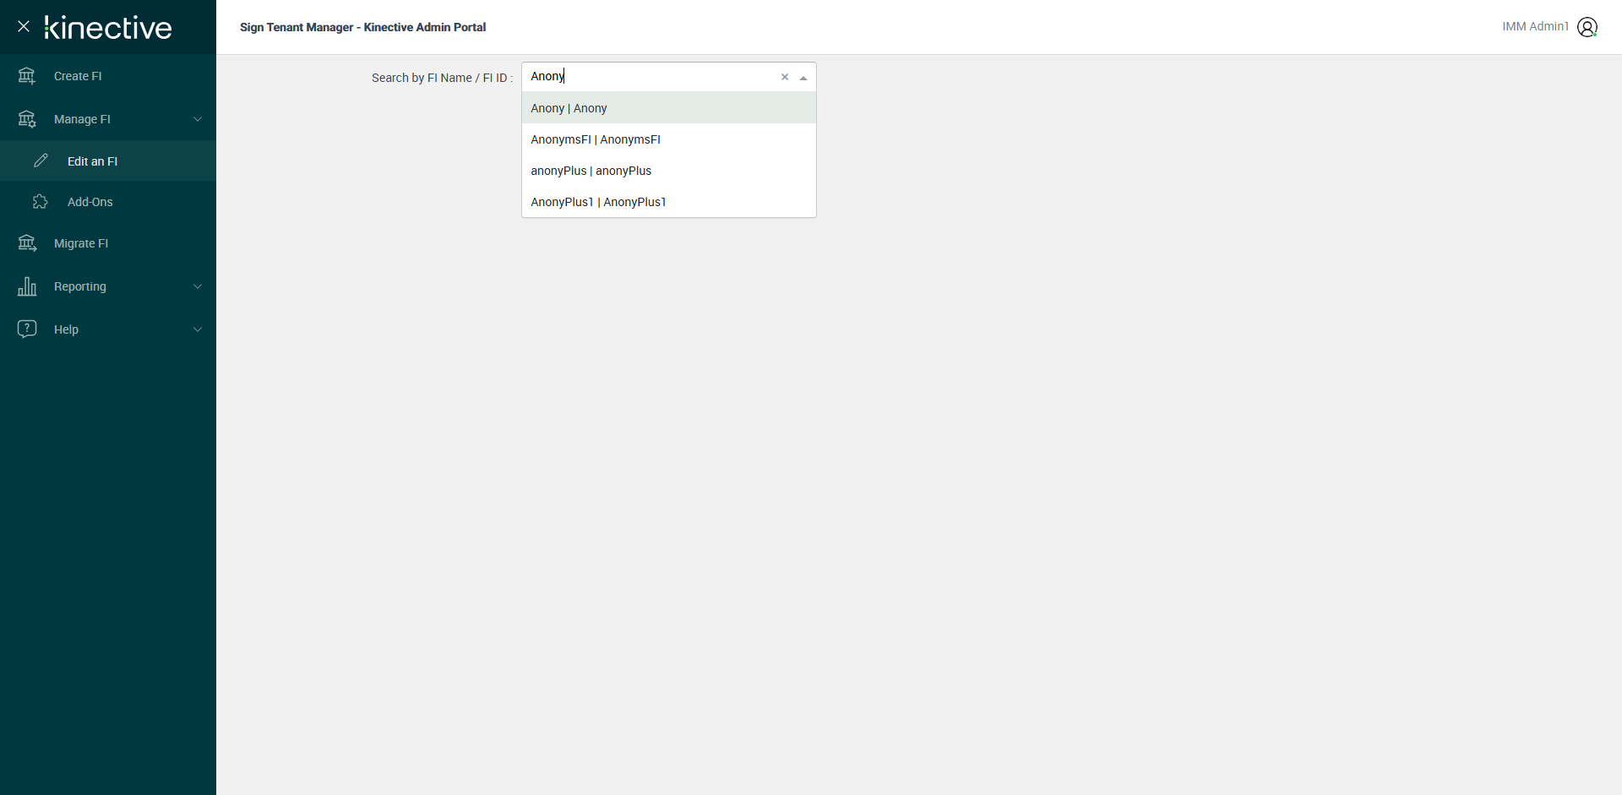Collapse the FI search dropdown arrow
Viewport: 1622px width, 795px height.
pos(803,78)
